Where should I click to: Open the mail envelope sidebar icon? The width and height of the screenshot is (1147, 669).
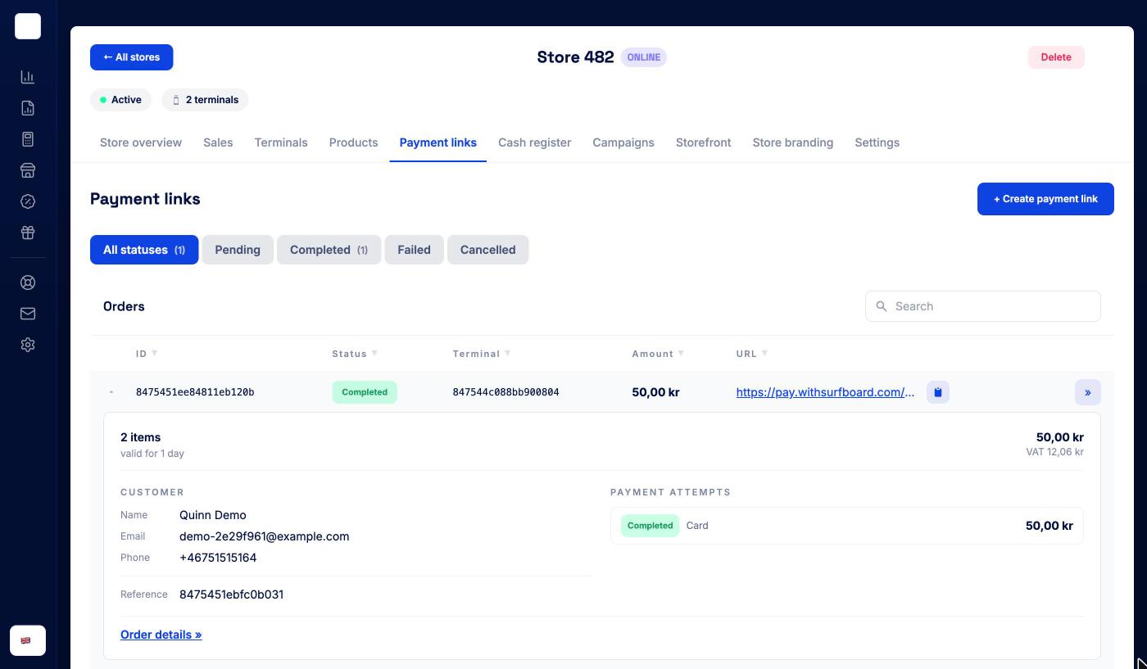pyautogui.click(x=28, y=314)
